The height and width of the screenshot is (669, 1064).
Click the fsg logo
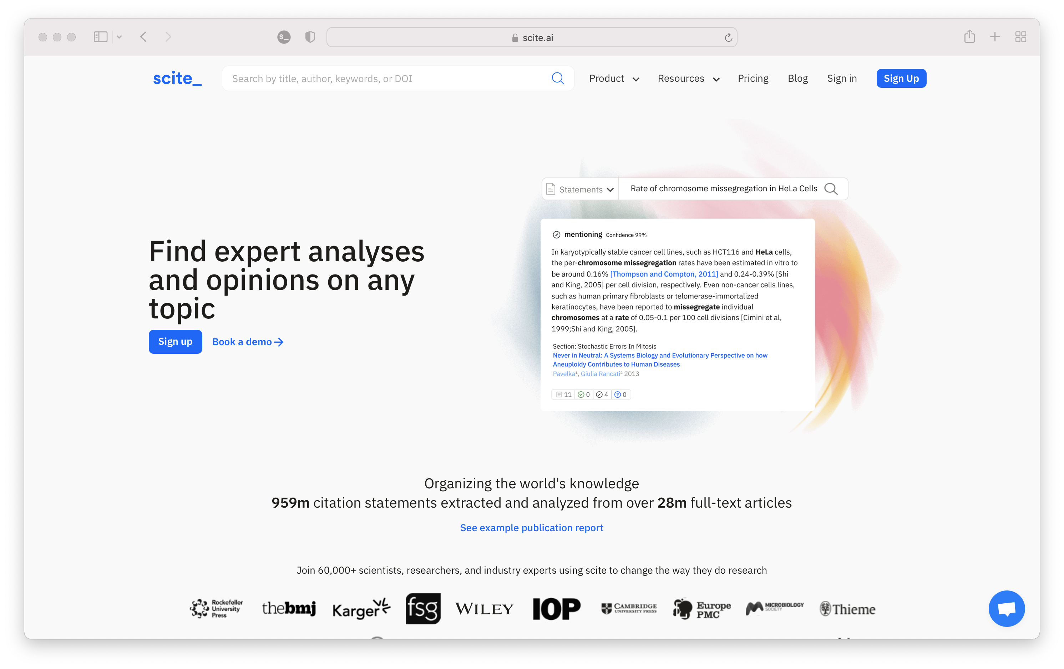[423, 608]
